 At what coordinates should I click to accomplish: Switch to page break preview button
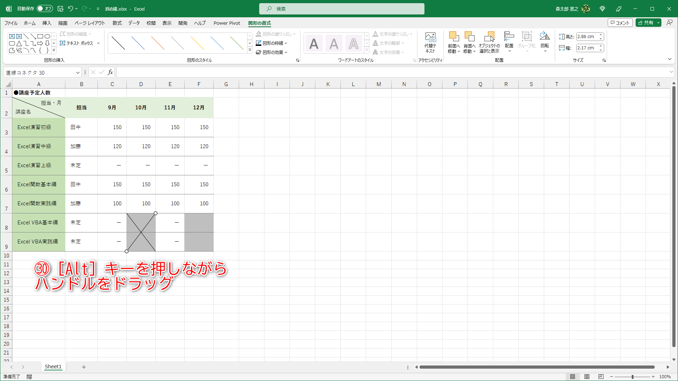tap(601, 377)
